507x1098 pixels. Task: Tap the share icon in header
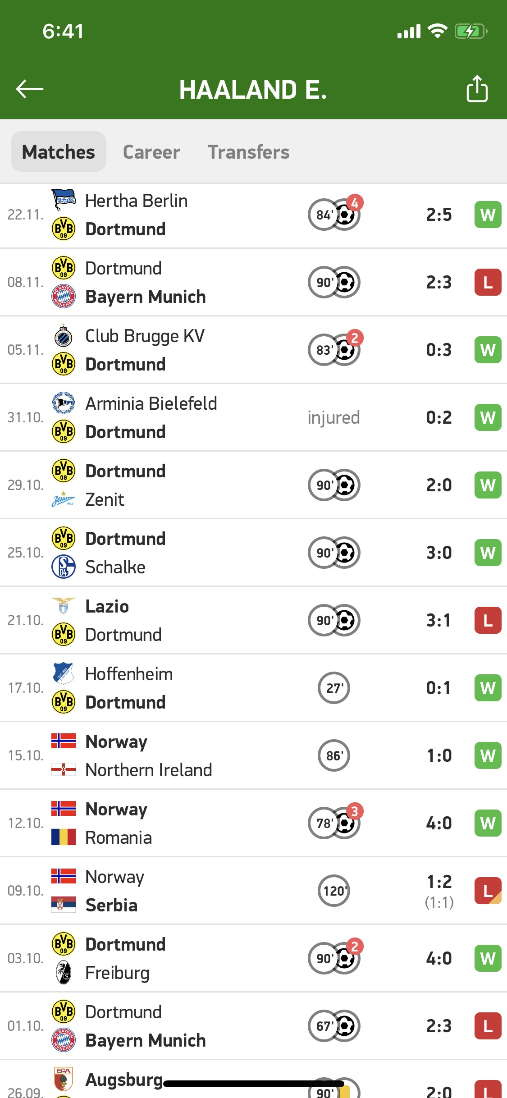477,89
